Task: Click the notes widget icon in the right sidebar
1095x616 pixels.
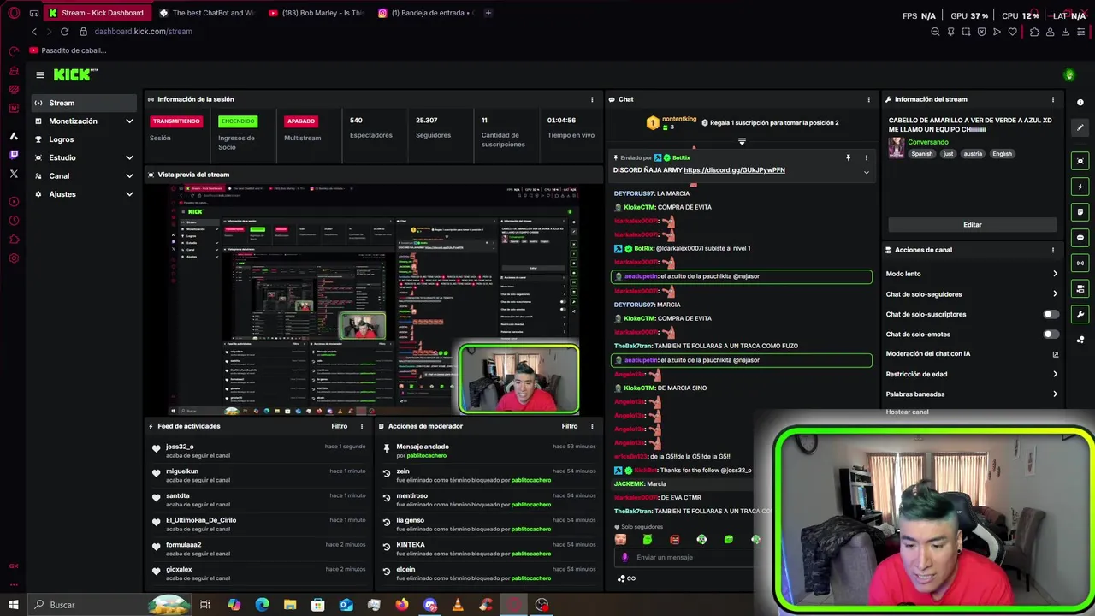Action: tap(1080, 211)
